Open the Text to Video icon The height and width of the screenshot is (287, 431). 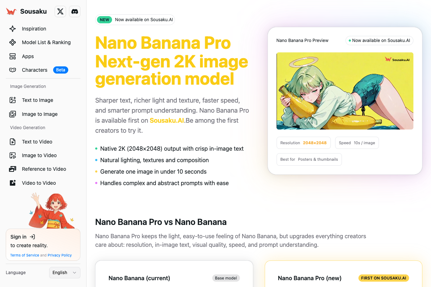(13, 142)
